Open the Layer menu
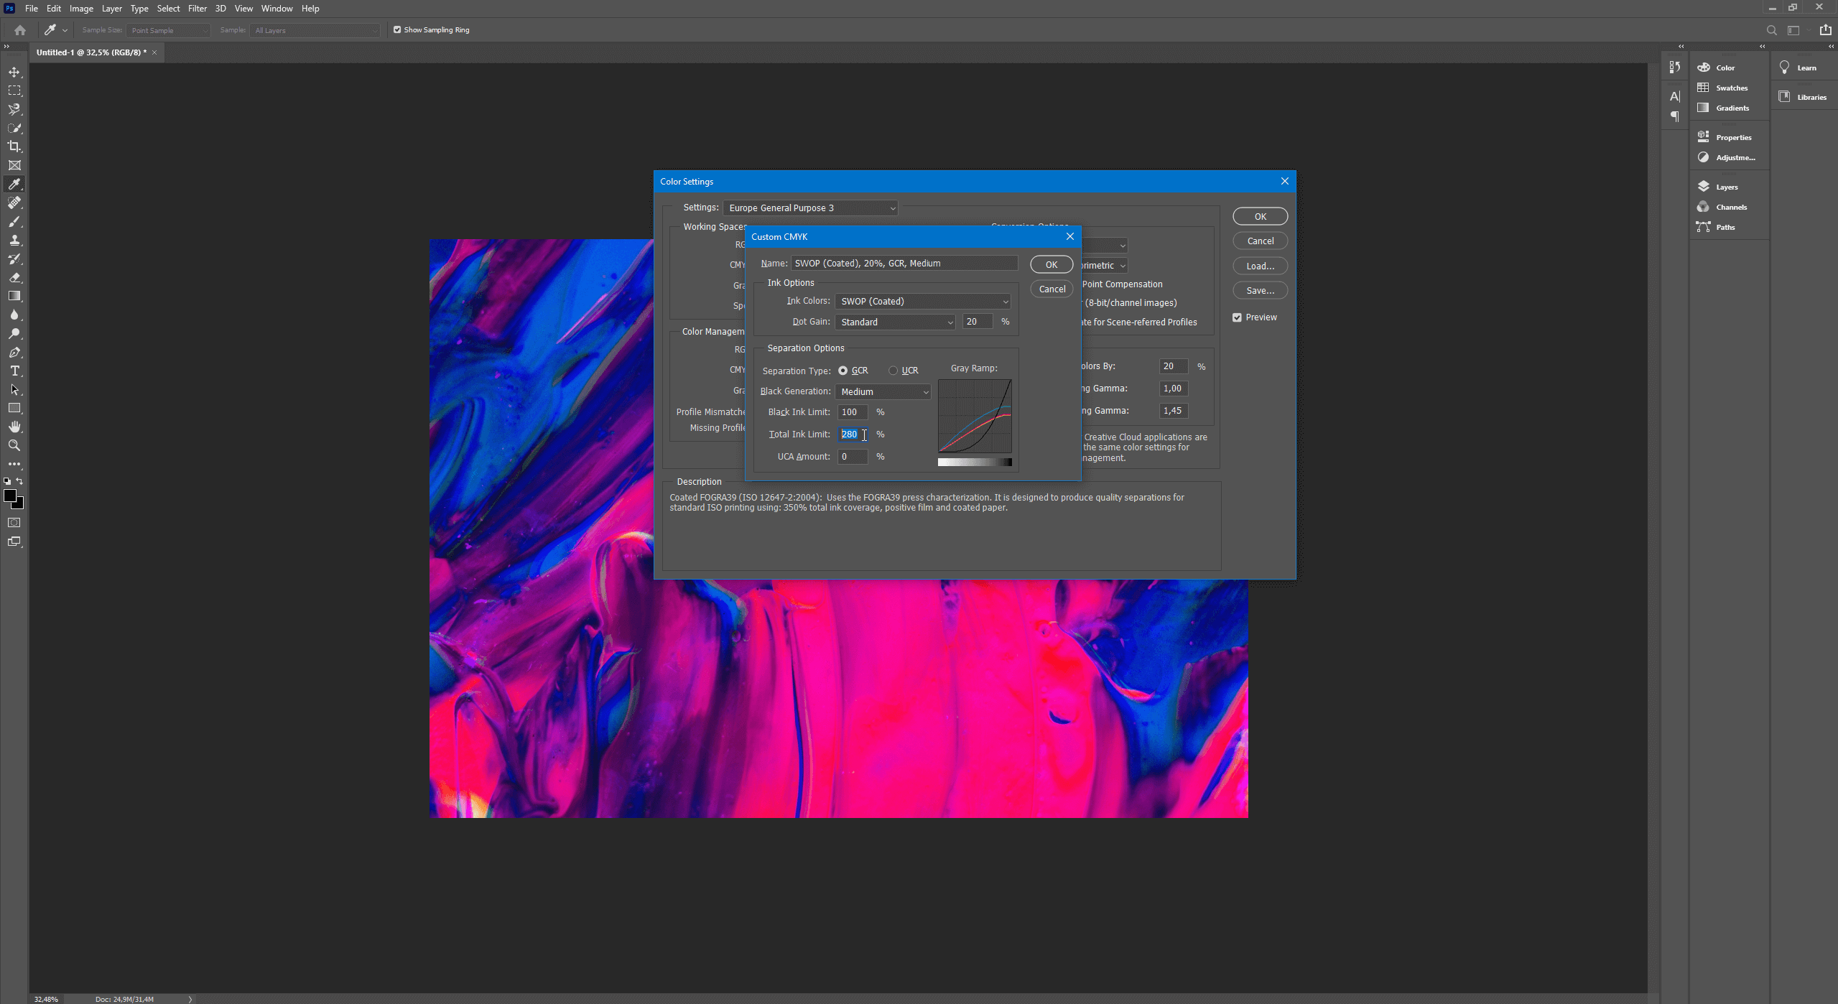Viewport: 1838px width, 1004px height. pyautogui.click(x=111, y=9)
